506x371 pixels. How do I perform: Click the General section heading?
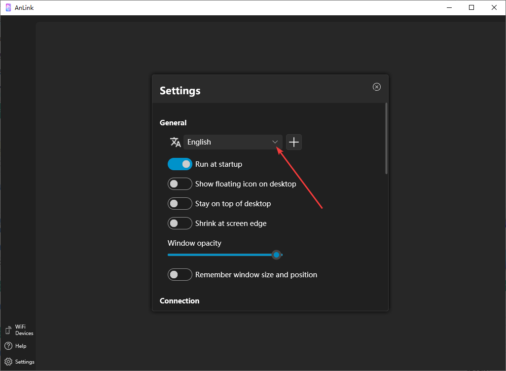[x=173, y=123]
